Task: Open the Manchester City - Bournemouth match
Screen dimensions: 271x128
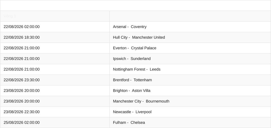Action: (x=141, y=101)
